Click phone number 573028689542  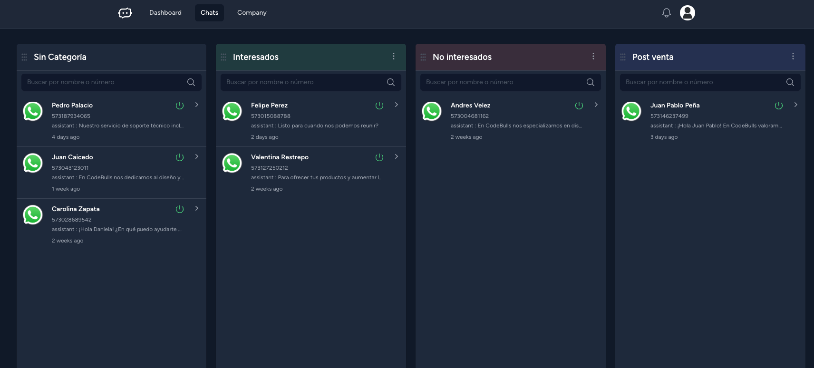coord(71,220)
